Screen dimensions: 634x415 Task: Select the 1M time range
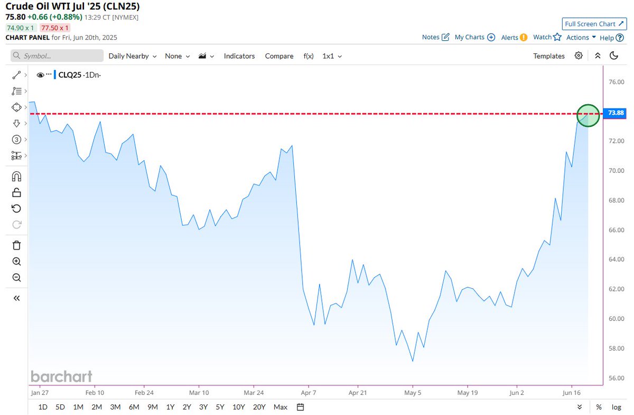(x=78, y=407)
